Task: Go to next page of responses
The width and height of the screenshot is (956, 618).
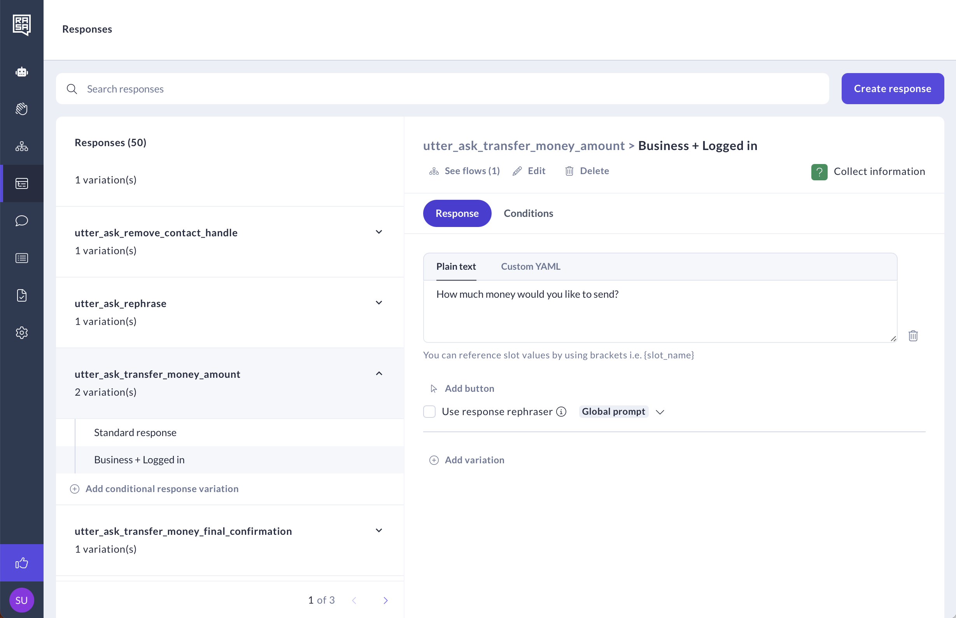Action: coord(385,601)
